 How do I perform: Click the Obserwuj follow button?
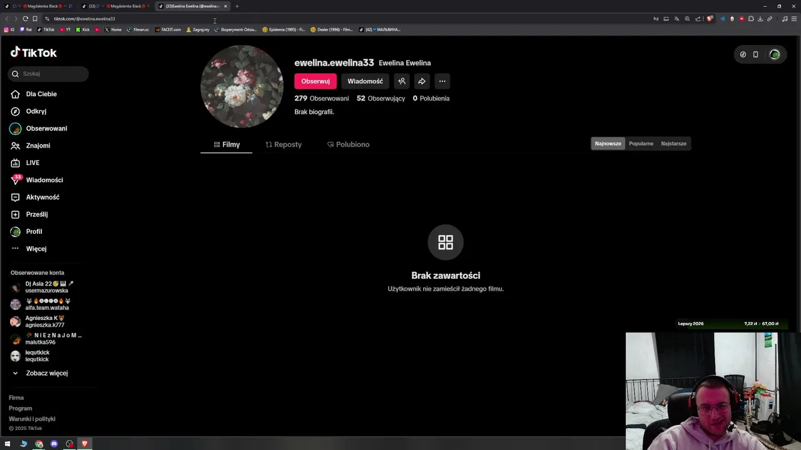pyautogui.click(x=315, y=81)
